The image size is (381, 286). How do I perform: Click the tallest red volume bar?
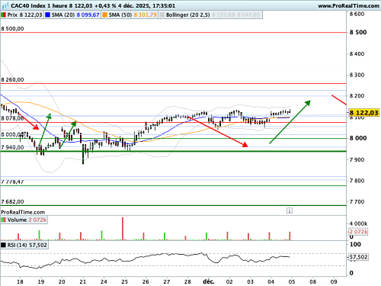(123, 229)
